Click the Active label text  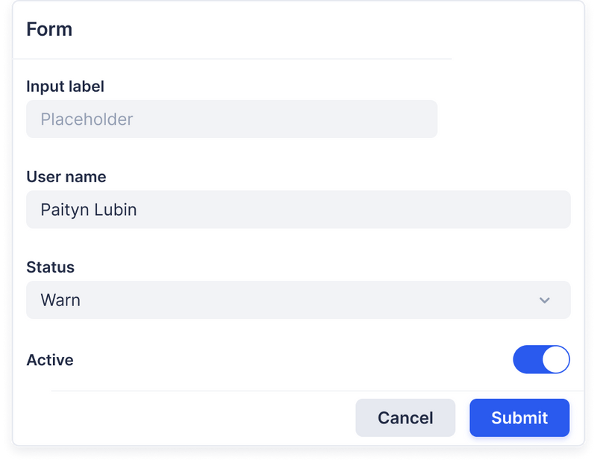click(x=49, y=360)
